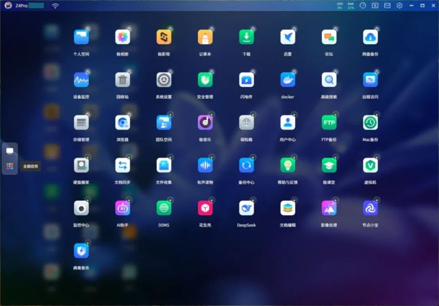Click the Wi-Fi status icon in title bar
The width and height of the screenshot is (439, 306).
(x=55, y=6)
